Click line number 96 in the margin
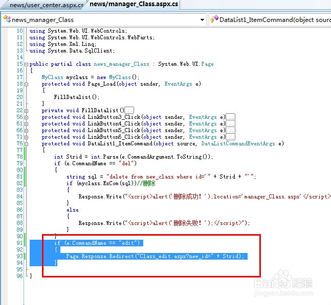Viewport: 331px width, 305px height. click(19, 276)
